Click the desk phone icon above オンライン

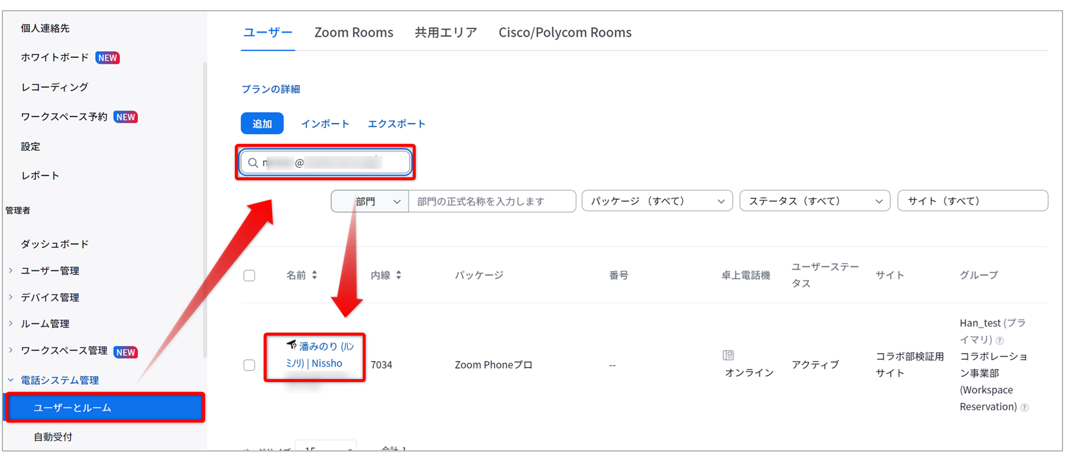pyautogui.click(x=728, y=355)
